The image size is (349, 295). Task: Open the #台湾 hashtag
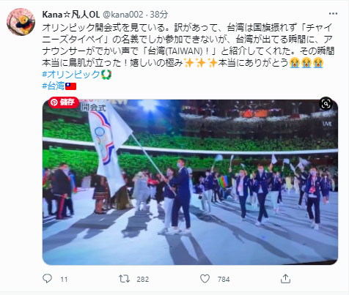[x=54, y=86]
